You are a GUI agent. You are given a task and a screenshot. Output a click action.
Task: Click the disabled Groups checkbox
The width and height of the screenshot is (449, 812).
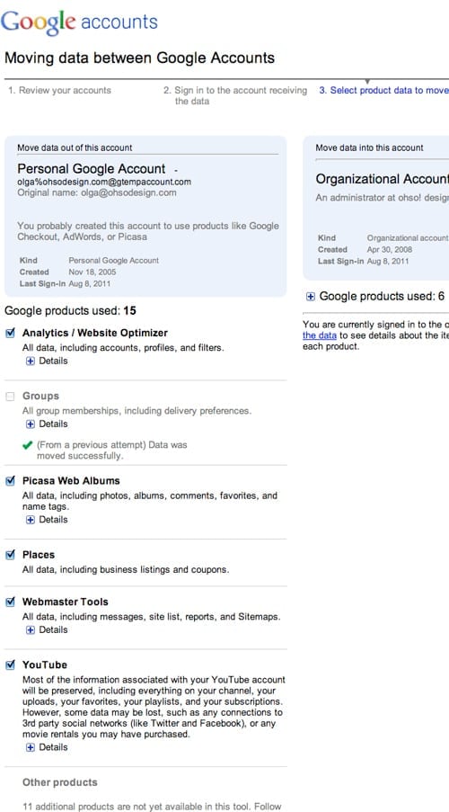(x=10, y=397)
